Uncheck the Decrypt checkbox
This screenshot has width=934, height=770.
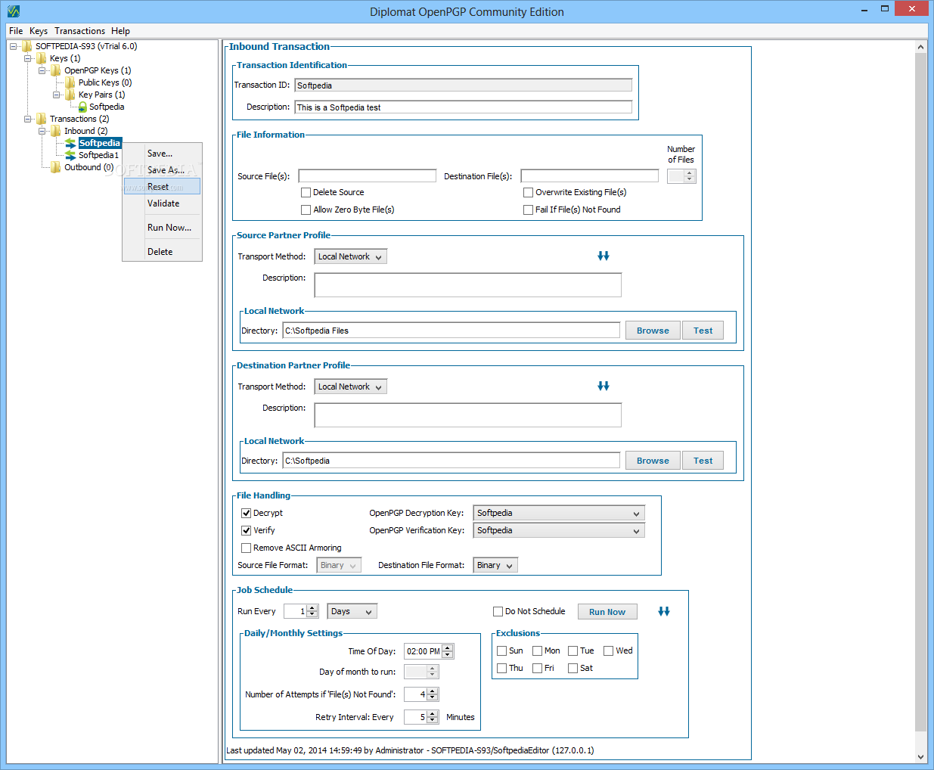(246, 513)
